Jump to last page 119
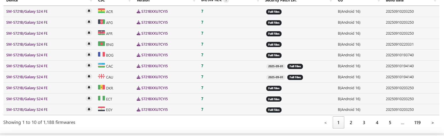This screenshot has height=138, width=444. point(417,123)
